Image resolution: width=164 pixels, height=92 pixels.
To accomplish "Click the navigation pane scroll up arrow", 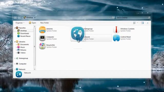I will (35, 27).
